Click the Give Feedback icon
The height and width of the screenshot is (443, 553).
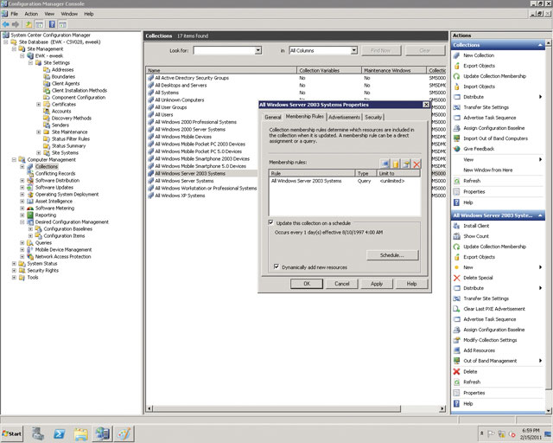pos(457,149)
